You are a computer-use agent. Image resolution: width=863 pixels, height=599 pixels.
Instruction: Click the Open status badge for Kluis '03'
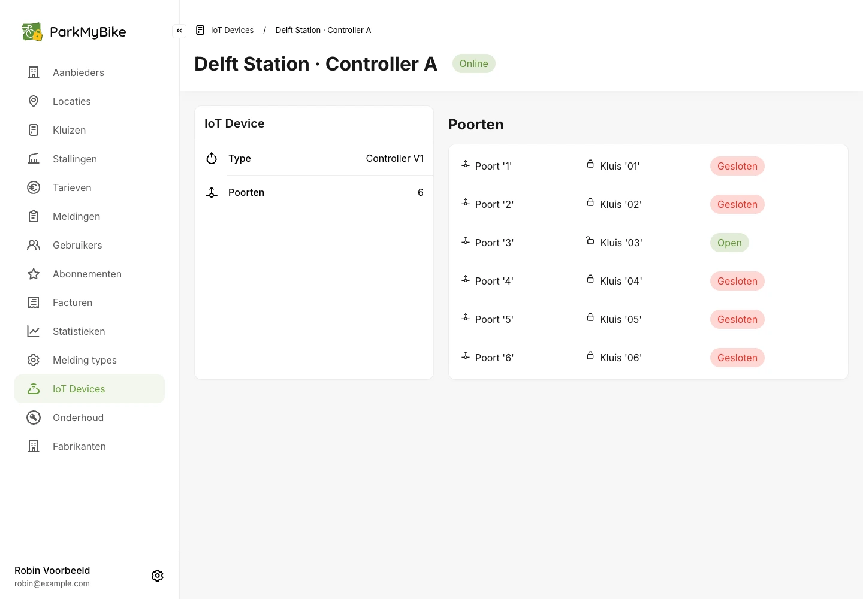point(729,243)
